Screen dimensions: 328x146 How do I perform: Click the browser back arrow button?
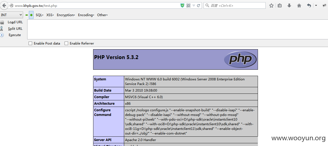pos(4,5)
